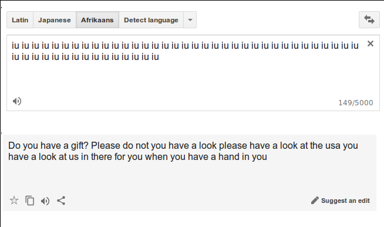Listen to the translated text audio

point(45,201)
